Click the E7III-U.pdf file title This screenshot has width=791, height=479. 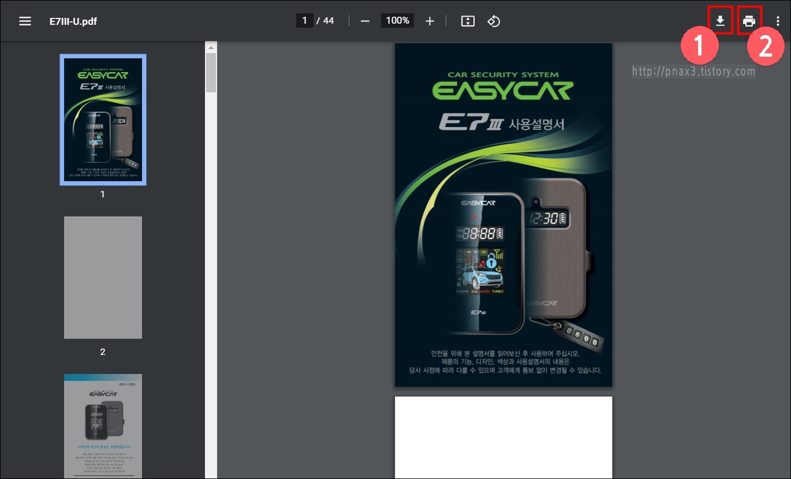point(73,21)
